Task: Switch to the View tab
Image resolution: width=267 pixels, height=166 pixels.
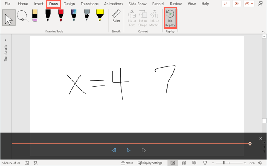Action: coord(191,4)
